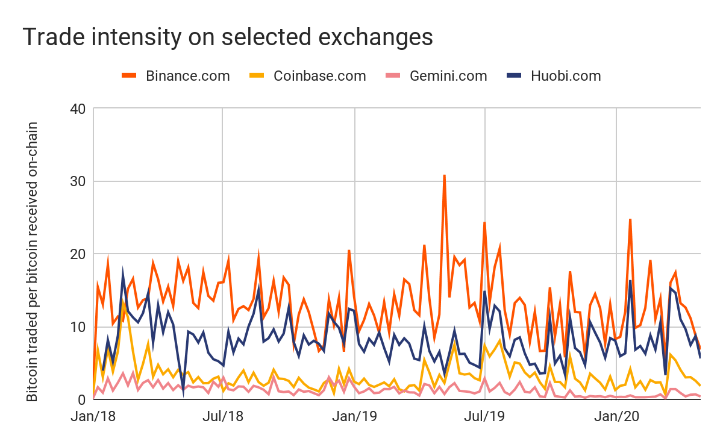Select the Coinbase.com legend label
The image size is (723, 447).
319,76
